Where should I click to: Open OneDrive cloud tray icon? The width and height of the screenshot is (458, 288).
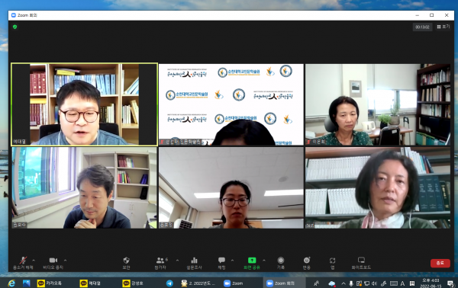coord(332,283)
